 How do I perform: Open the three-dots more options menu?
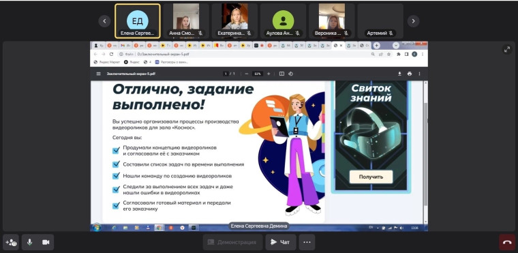pyautogui.click(x=307, y=242)
